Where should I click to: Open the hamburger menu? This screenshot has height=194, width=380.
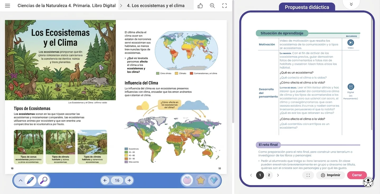[7, 6]
